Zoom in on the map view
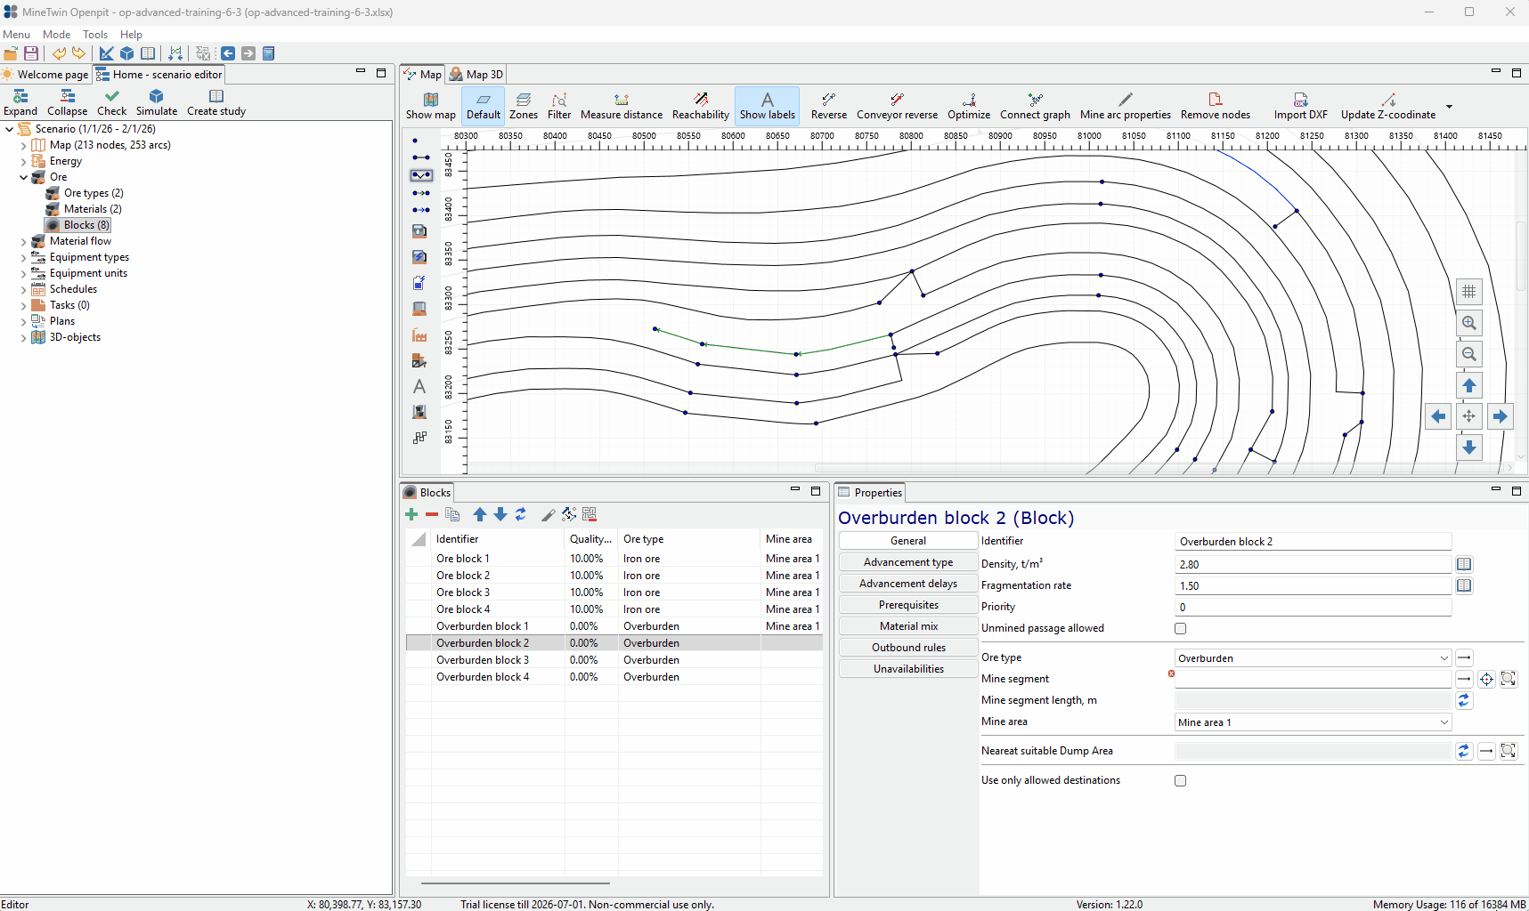Screen dimensions: 1529x911 1469,323
